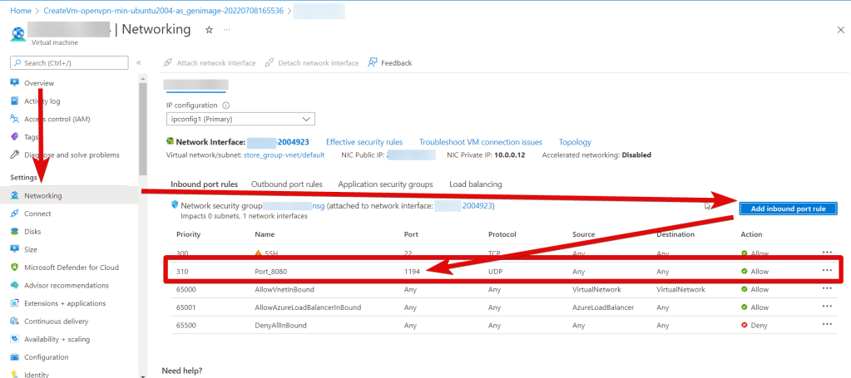Open the Size sidebar icon
Screen dimensions: 851x378
tap(15, 249)
